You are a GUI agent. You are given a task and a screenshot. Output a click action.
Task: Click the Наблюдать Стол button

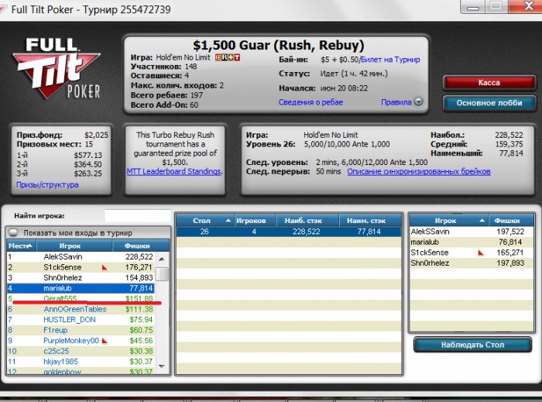coord(472,345)
